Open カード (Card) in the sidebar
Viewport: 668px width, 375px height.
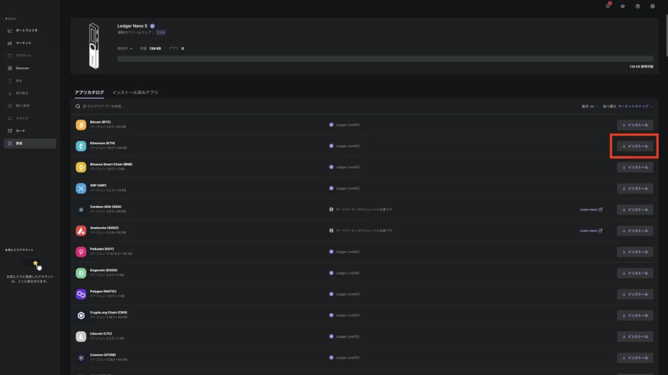coord(17,131)
